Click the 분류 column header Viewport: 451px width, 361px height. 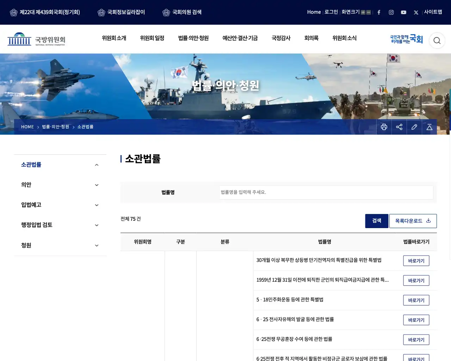point(225,242)
